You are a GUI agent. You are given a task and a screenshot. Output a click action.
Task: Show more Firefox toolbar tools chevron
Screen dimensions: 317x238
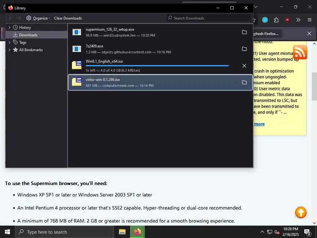pos(298,20)
